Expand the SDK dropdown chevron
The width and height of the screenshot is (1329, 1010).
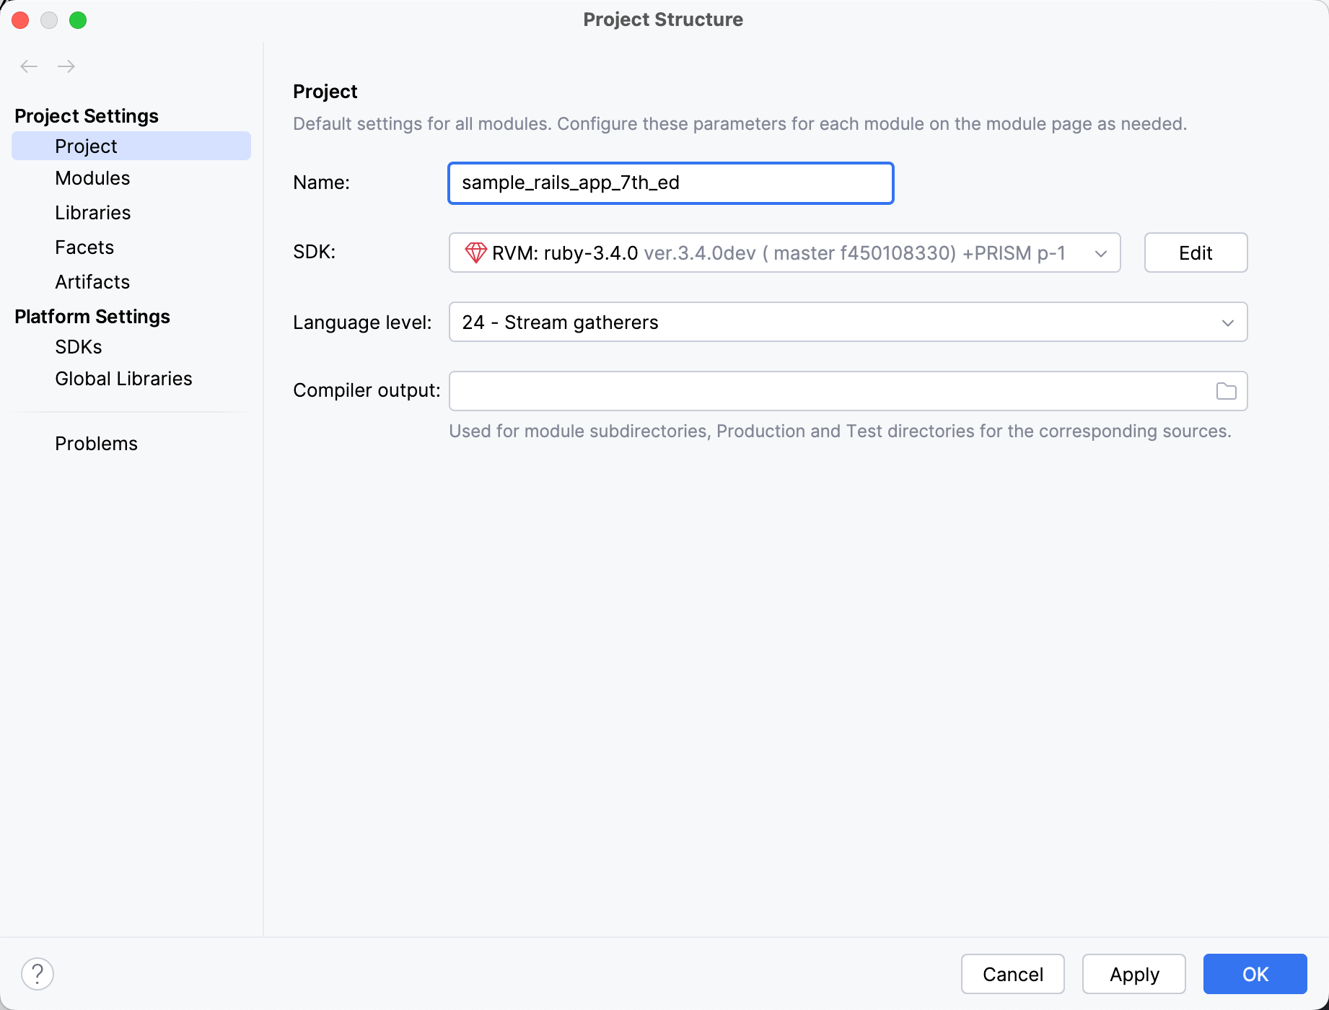pyautogui.click(x=1100, y=253)
